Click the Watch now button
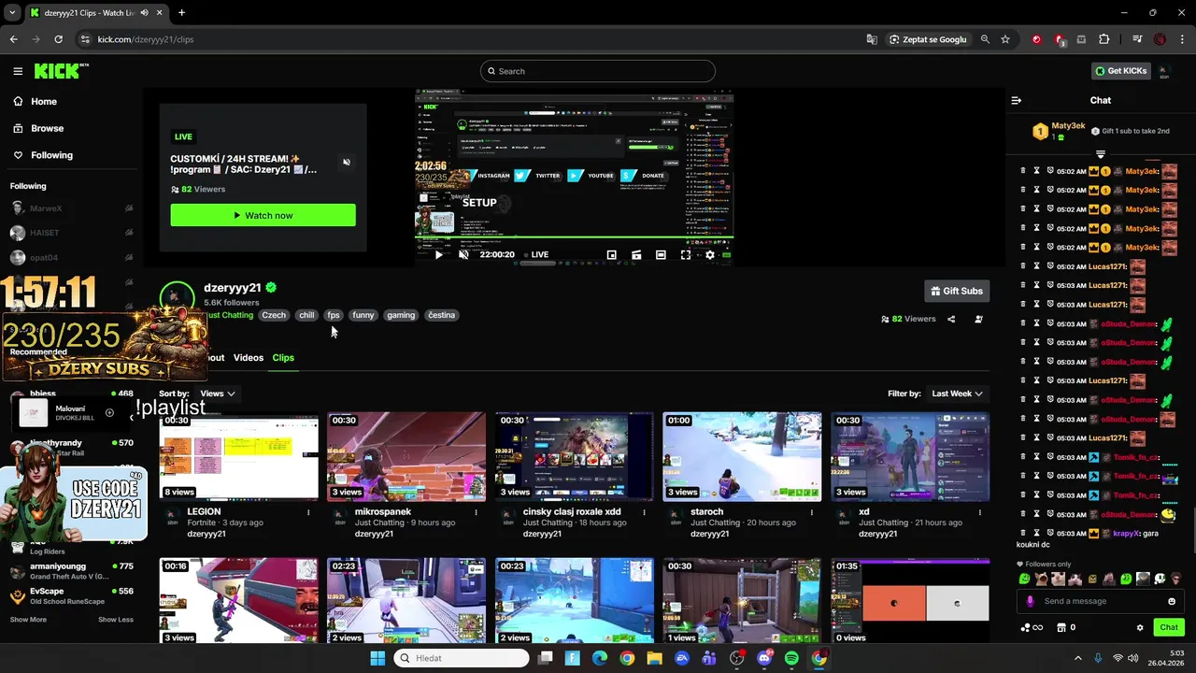This screenshot has height=673, width=1196. pos(263,215)
